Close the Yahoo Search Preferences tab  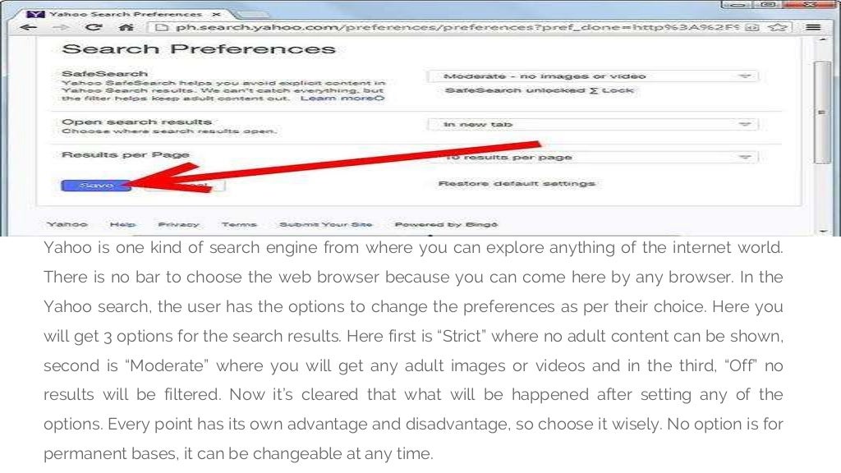click(x=216, y=14)
